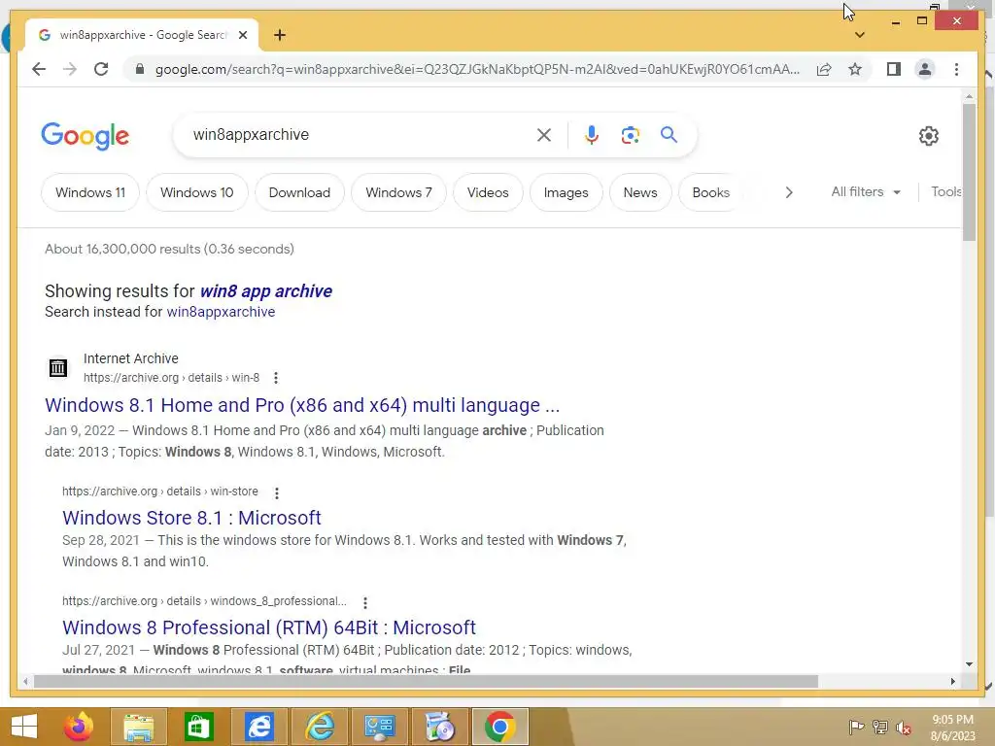Open Windows 8 Professional (RTM) 64Bit result
This screenshot has width=995, height=746.
269,627
